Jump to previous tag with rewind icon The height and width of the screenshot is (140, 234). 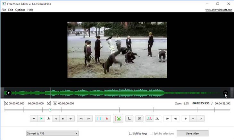click(x=81, y=119)
